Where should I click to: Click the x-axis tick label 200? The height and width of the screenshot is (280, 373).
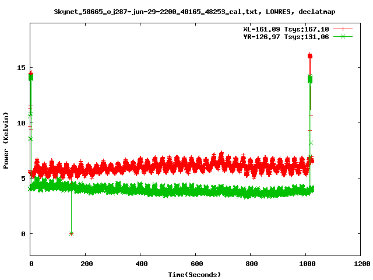87,264
